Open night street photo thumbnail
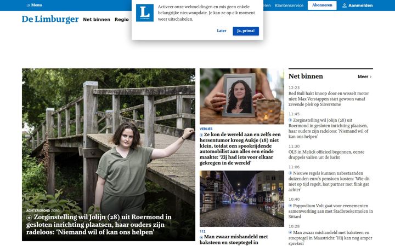 (x=242, y=199)
